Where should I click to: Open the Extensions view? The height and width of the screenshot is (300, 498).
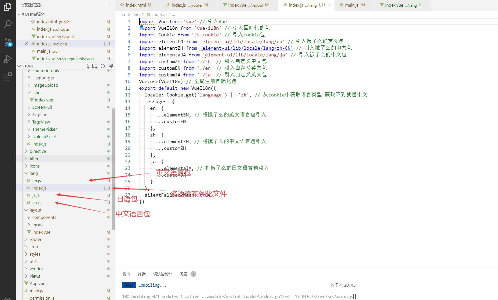pyautogui.click(x=8, y=76)
